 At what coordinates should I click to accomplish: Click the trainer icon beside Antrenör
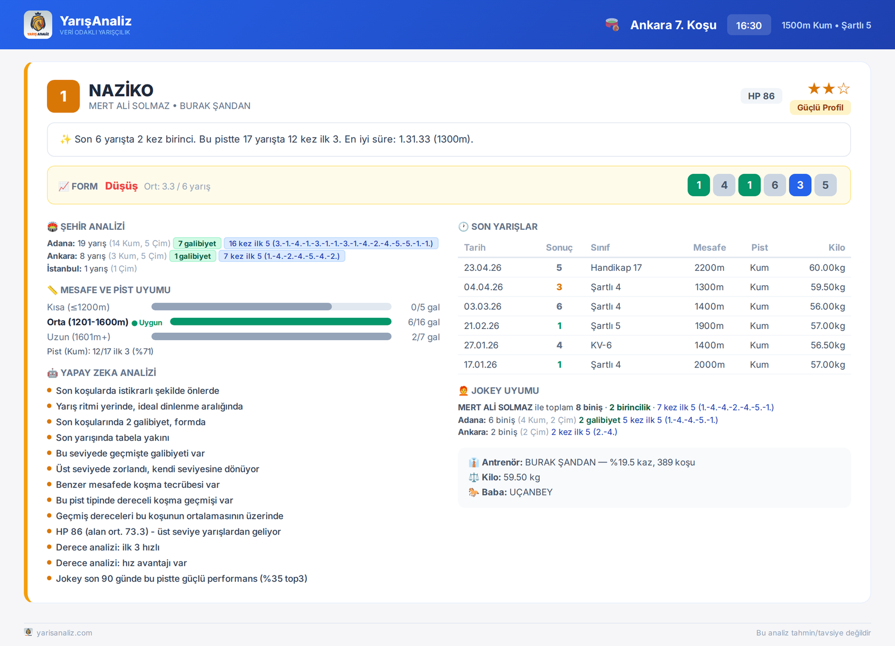click(474, 463)
